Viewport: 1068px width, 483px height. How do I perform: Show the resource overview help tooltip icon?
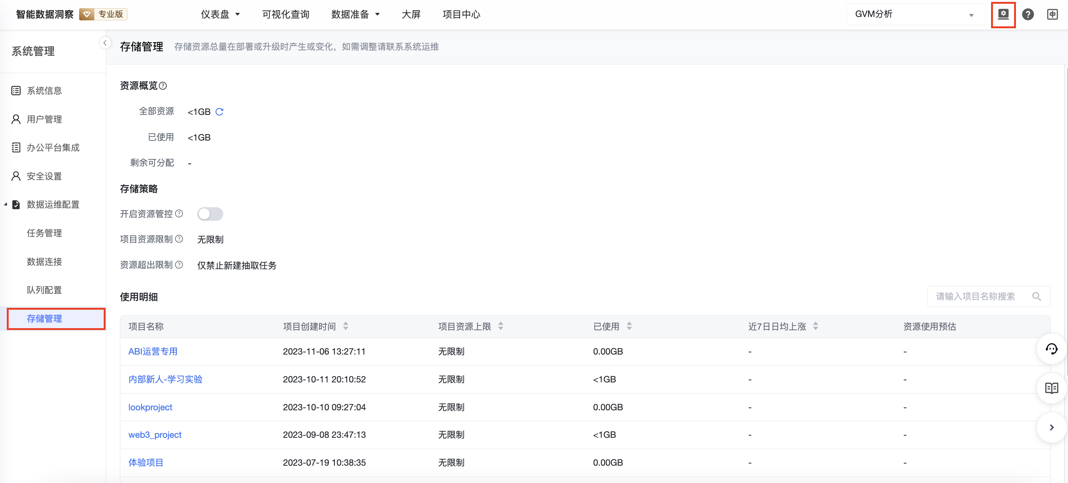pyautogui.click(x=163, y=86)
